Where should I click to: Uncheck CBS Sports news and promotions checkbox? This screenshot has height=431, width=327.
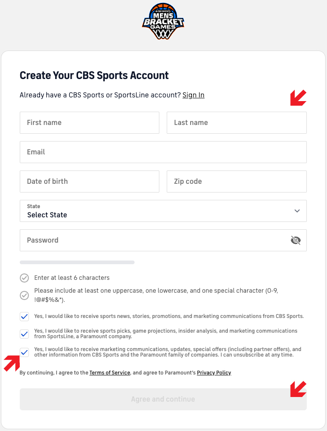coord(24,317)
